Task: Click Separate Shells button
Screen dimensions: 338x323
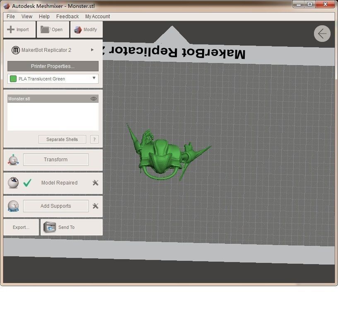Action: pos(62,139)
